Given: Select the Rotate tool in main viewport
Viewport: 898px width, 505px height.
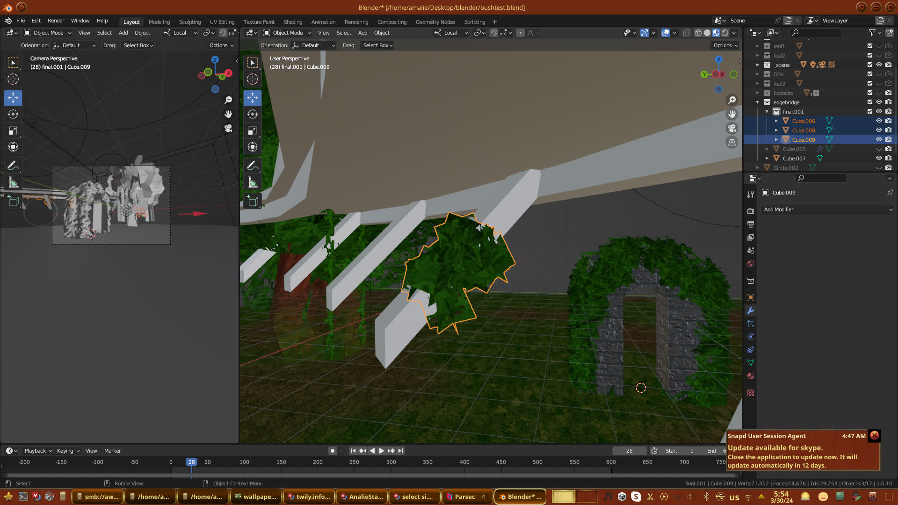Looking at the screenshot, I should click(x=253, y=114).
